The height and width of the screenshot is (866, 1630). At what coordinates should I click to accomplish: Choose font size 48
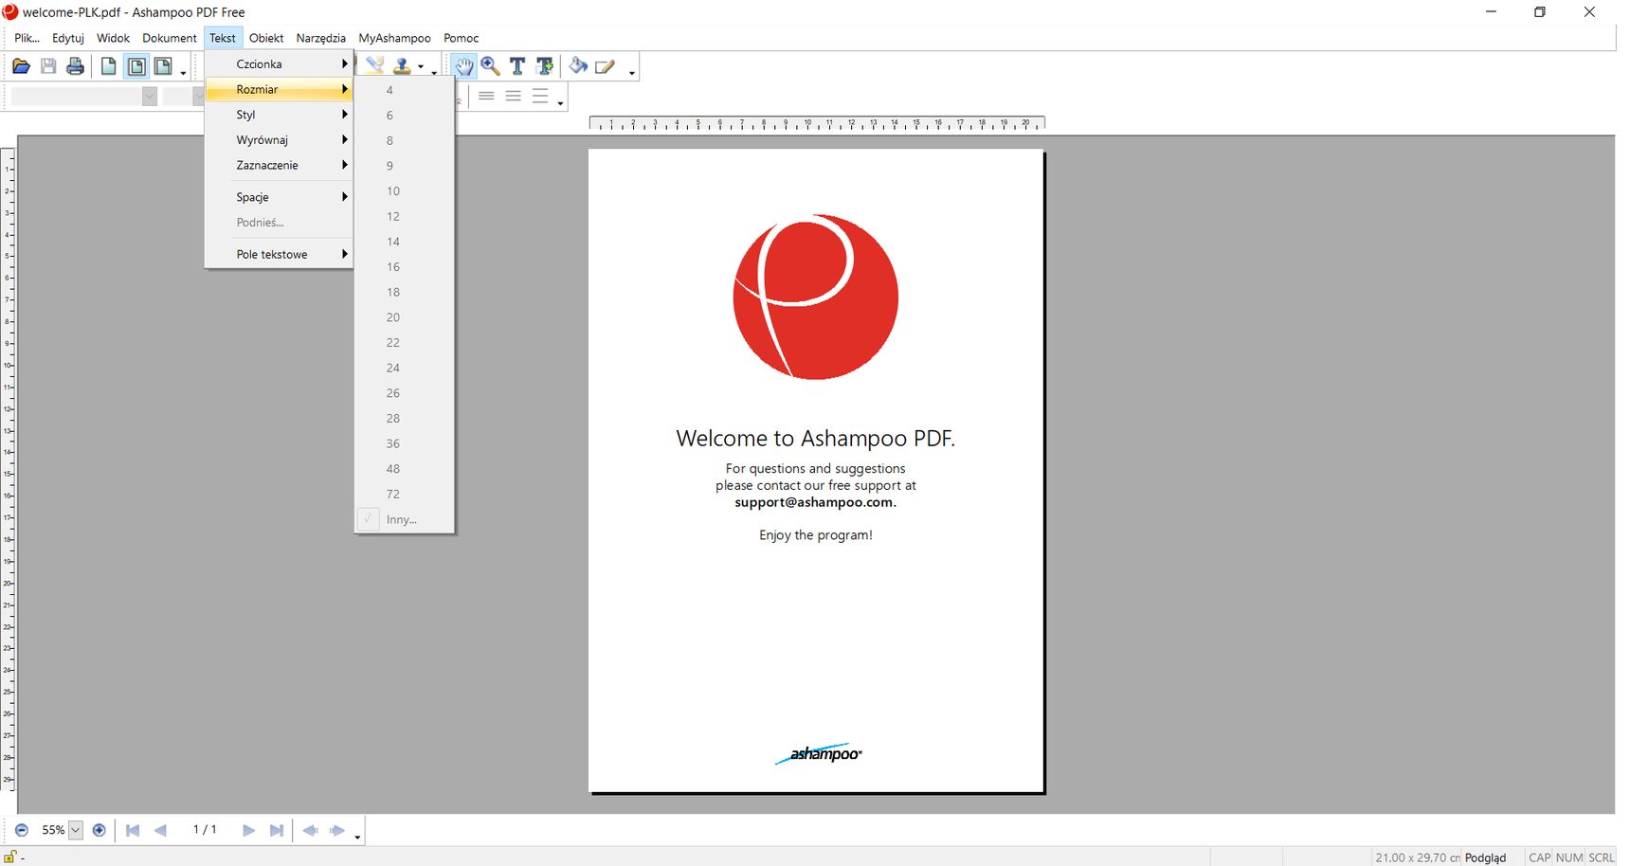[x=405, y=469]
